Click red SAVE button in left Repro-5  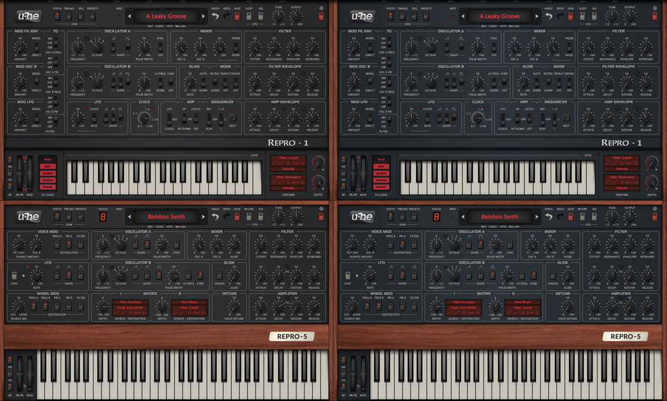pyautogui.click(x=237, y=216)
